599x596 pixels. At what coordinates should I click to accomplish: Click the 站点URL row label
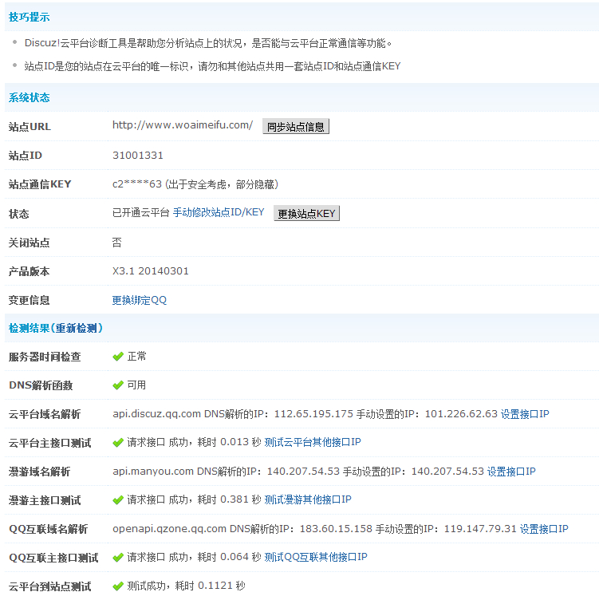pos(30,127)
